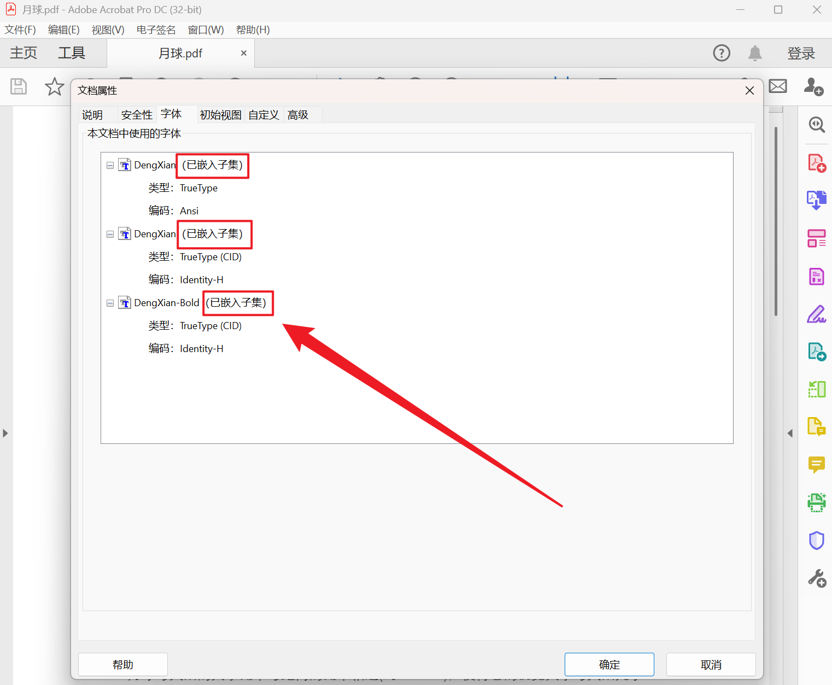Viewport: 832px width, 685px height.
Task: Switch to the 说明 tab
Action: [x=92, y=115]
